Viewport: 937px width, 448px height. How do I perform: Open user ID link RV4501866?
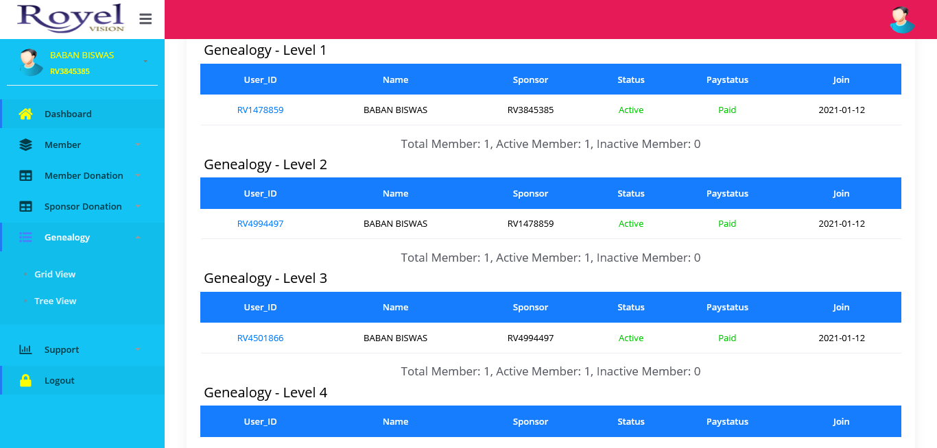[260, 338]
